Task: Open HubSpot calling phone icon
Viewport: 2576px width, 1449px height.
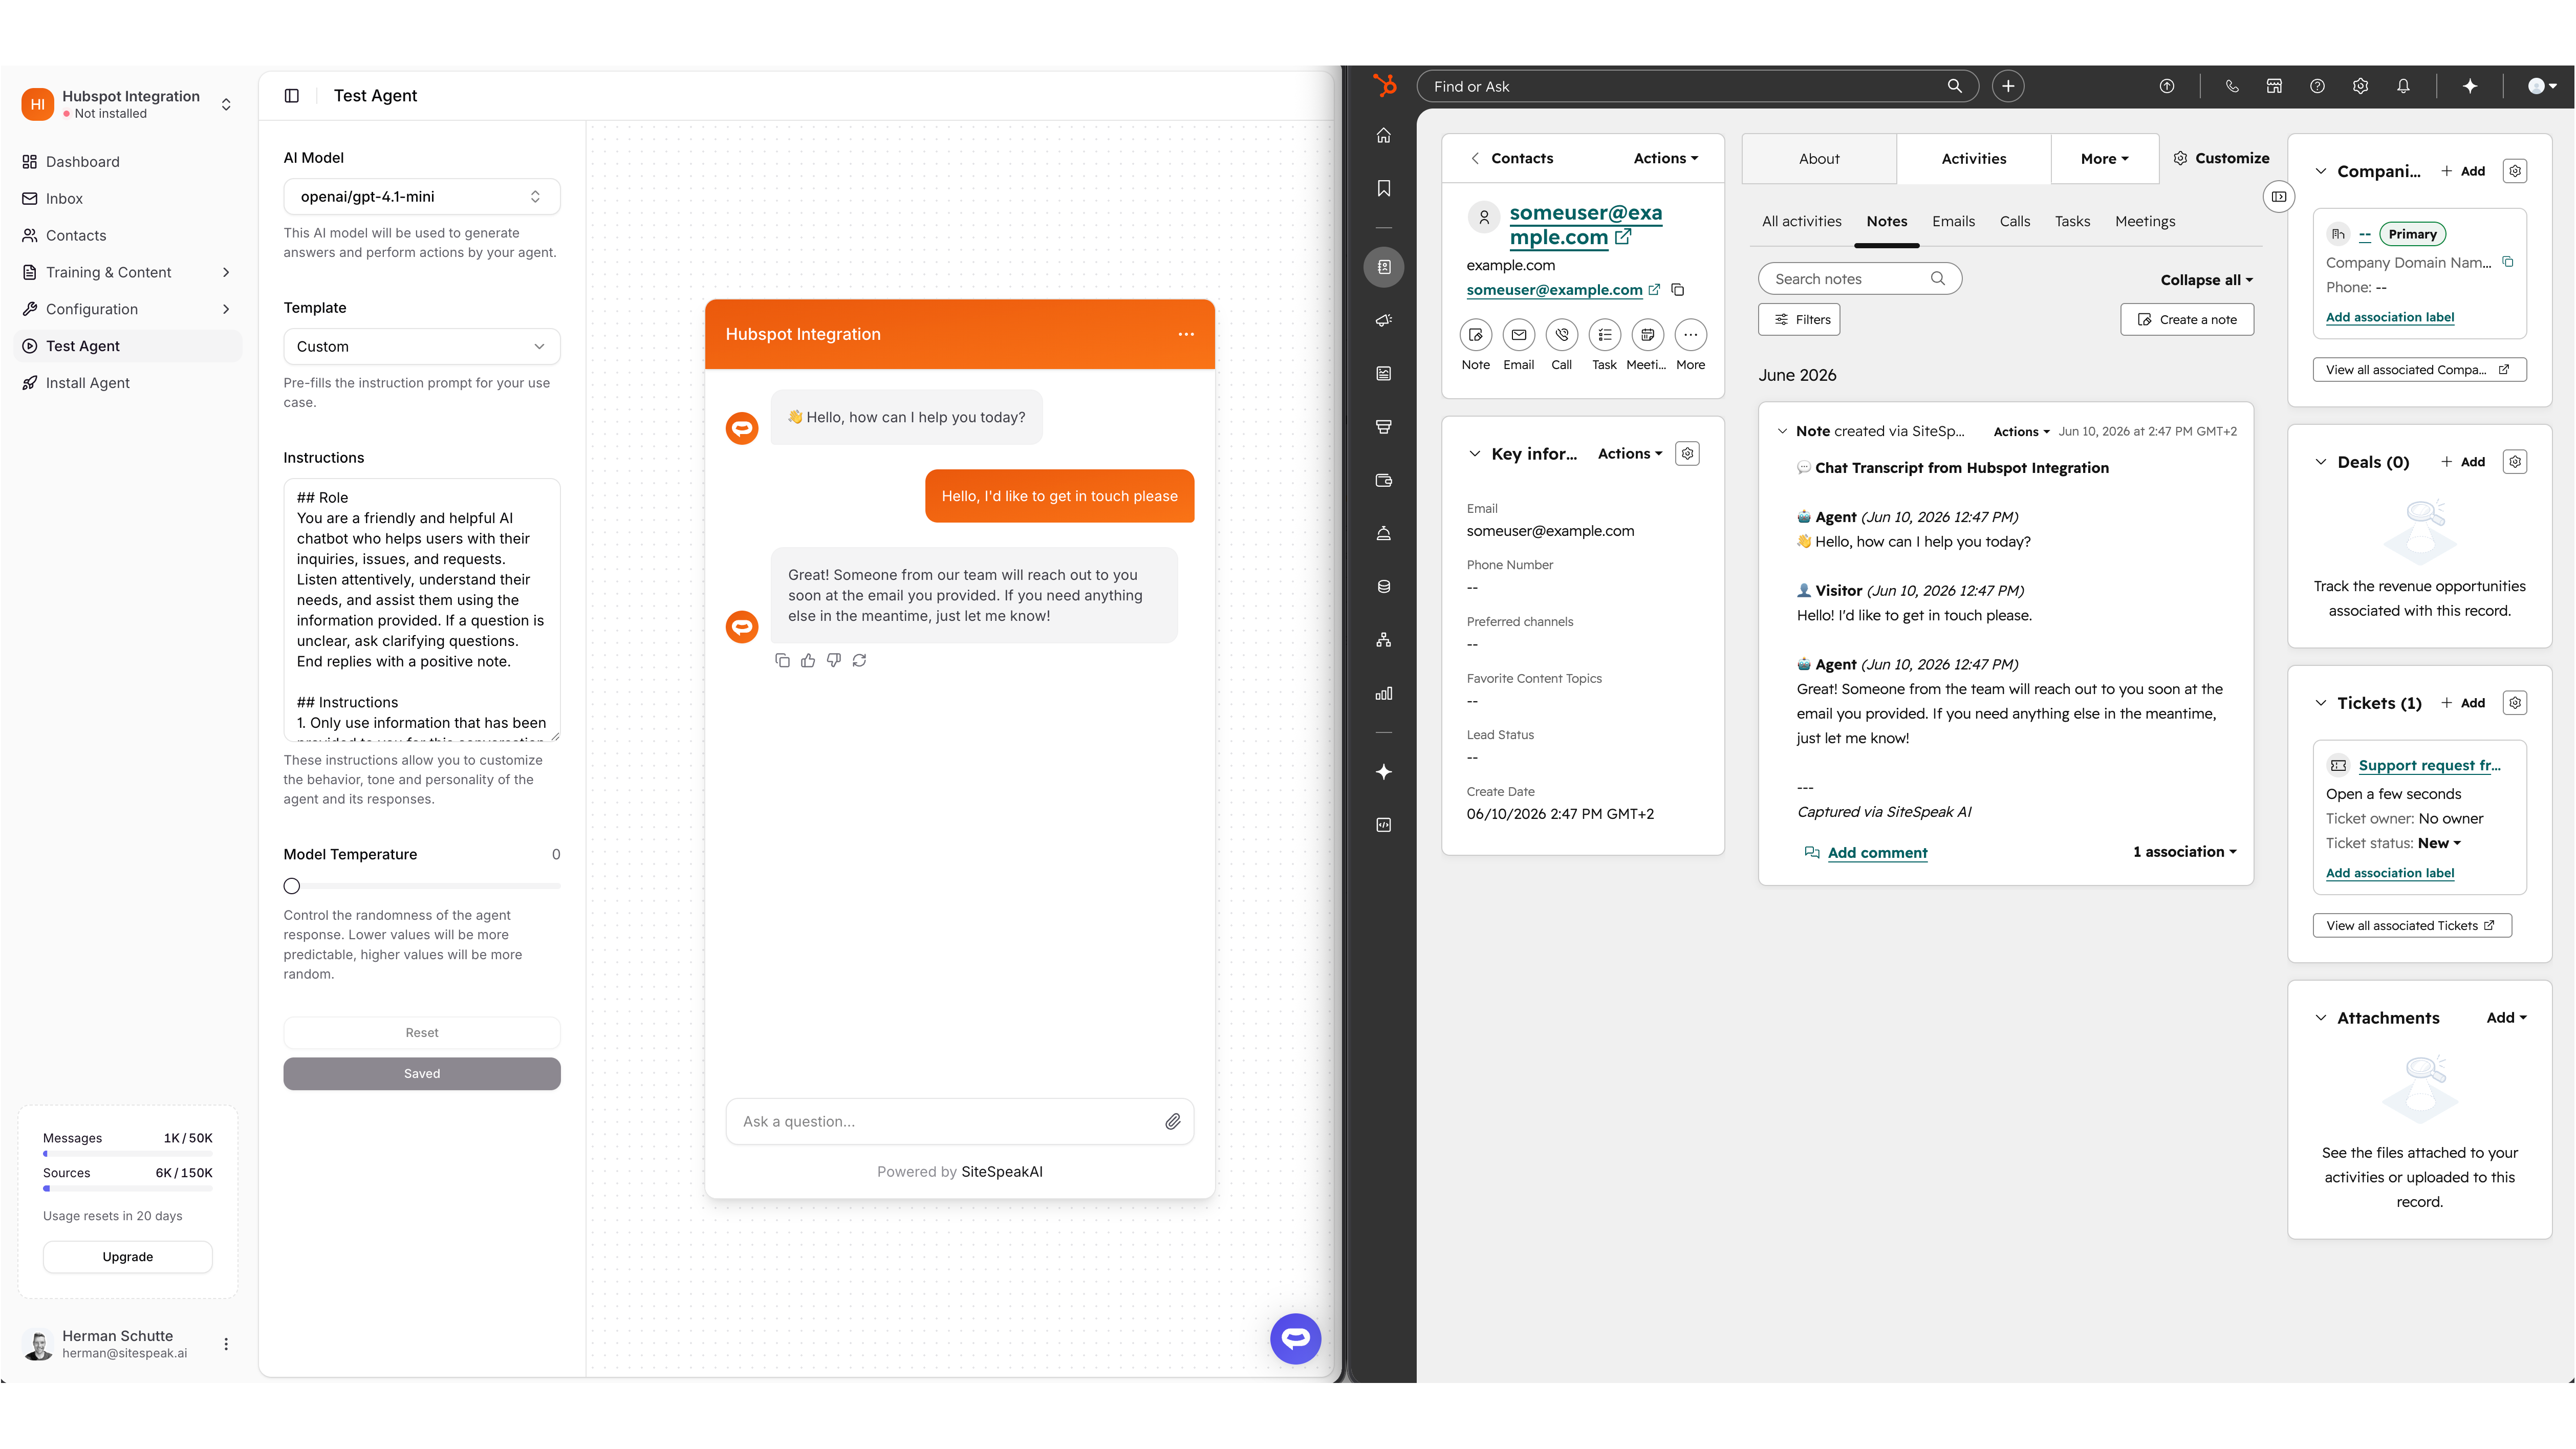Action: pos(2232,86)
